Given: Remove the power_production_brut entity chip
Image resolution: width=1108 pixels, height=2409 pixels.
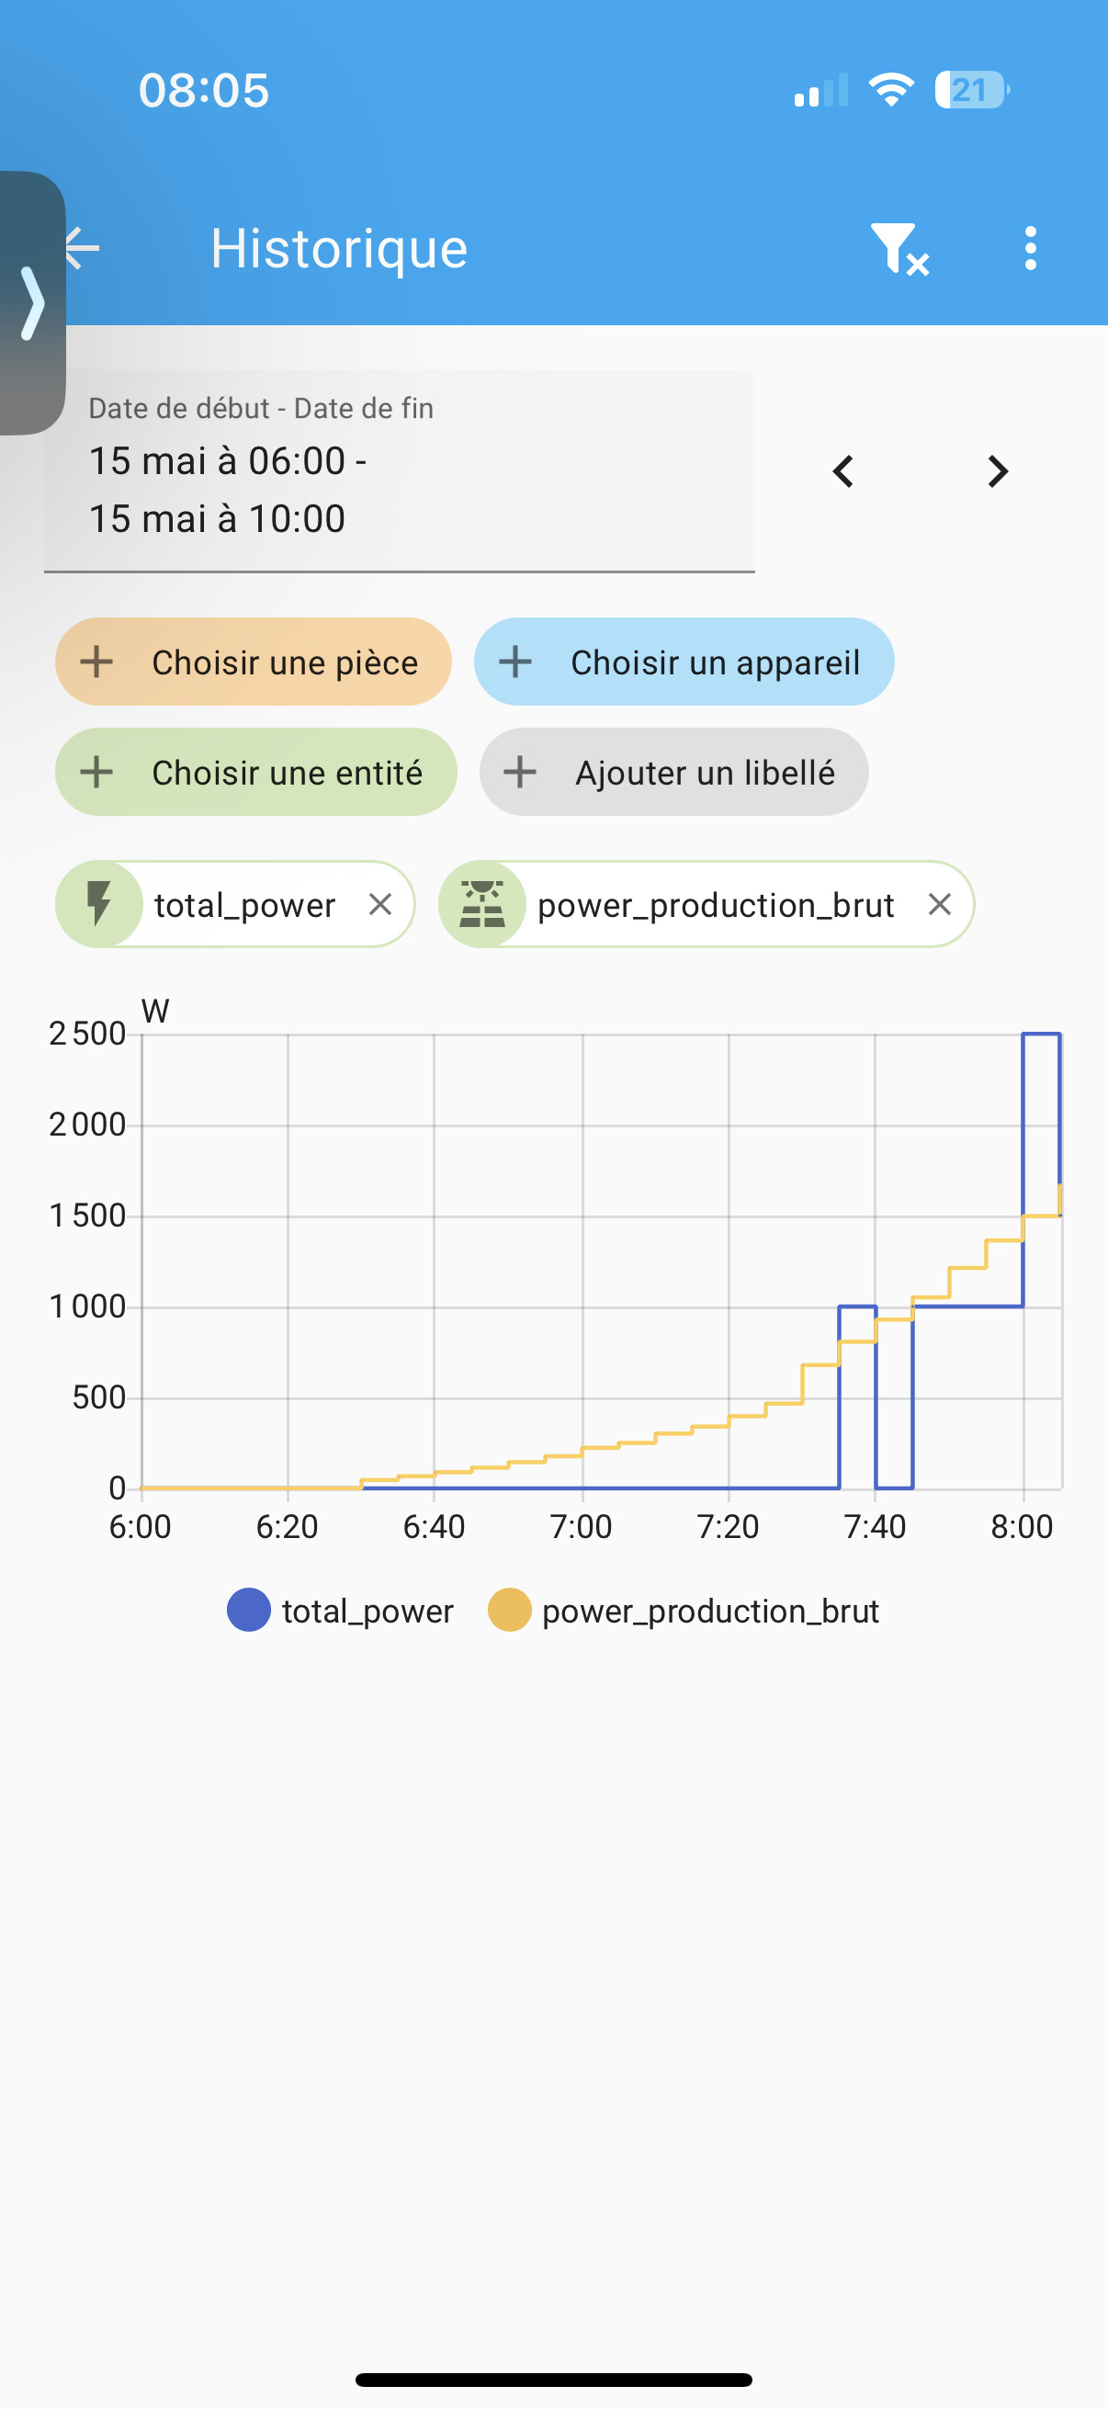Looking at the screenshot, I should coord(939,904).
